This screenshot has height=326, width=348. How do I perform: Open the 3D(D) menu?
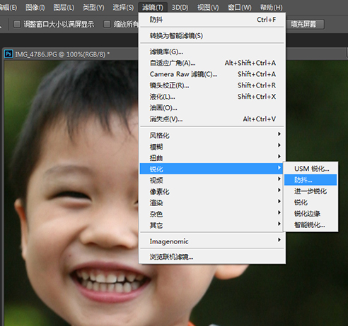180,8
